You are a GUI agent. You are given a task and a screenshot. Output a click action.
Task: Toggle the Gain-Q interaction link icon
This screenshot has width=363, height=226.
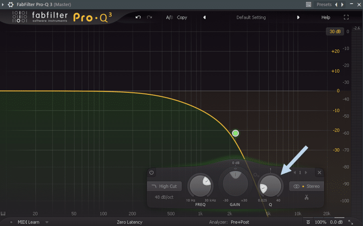256,175
